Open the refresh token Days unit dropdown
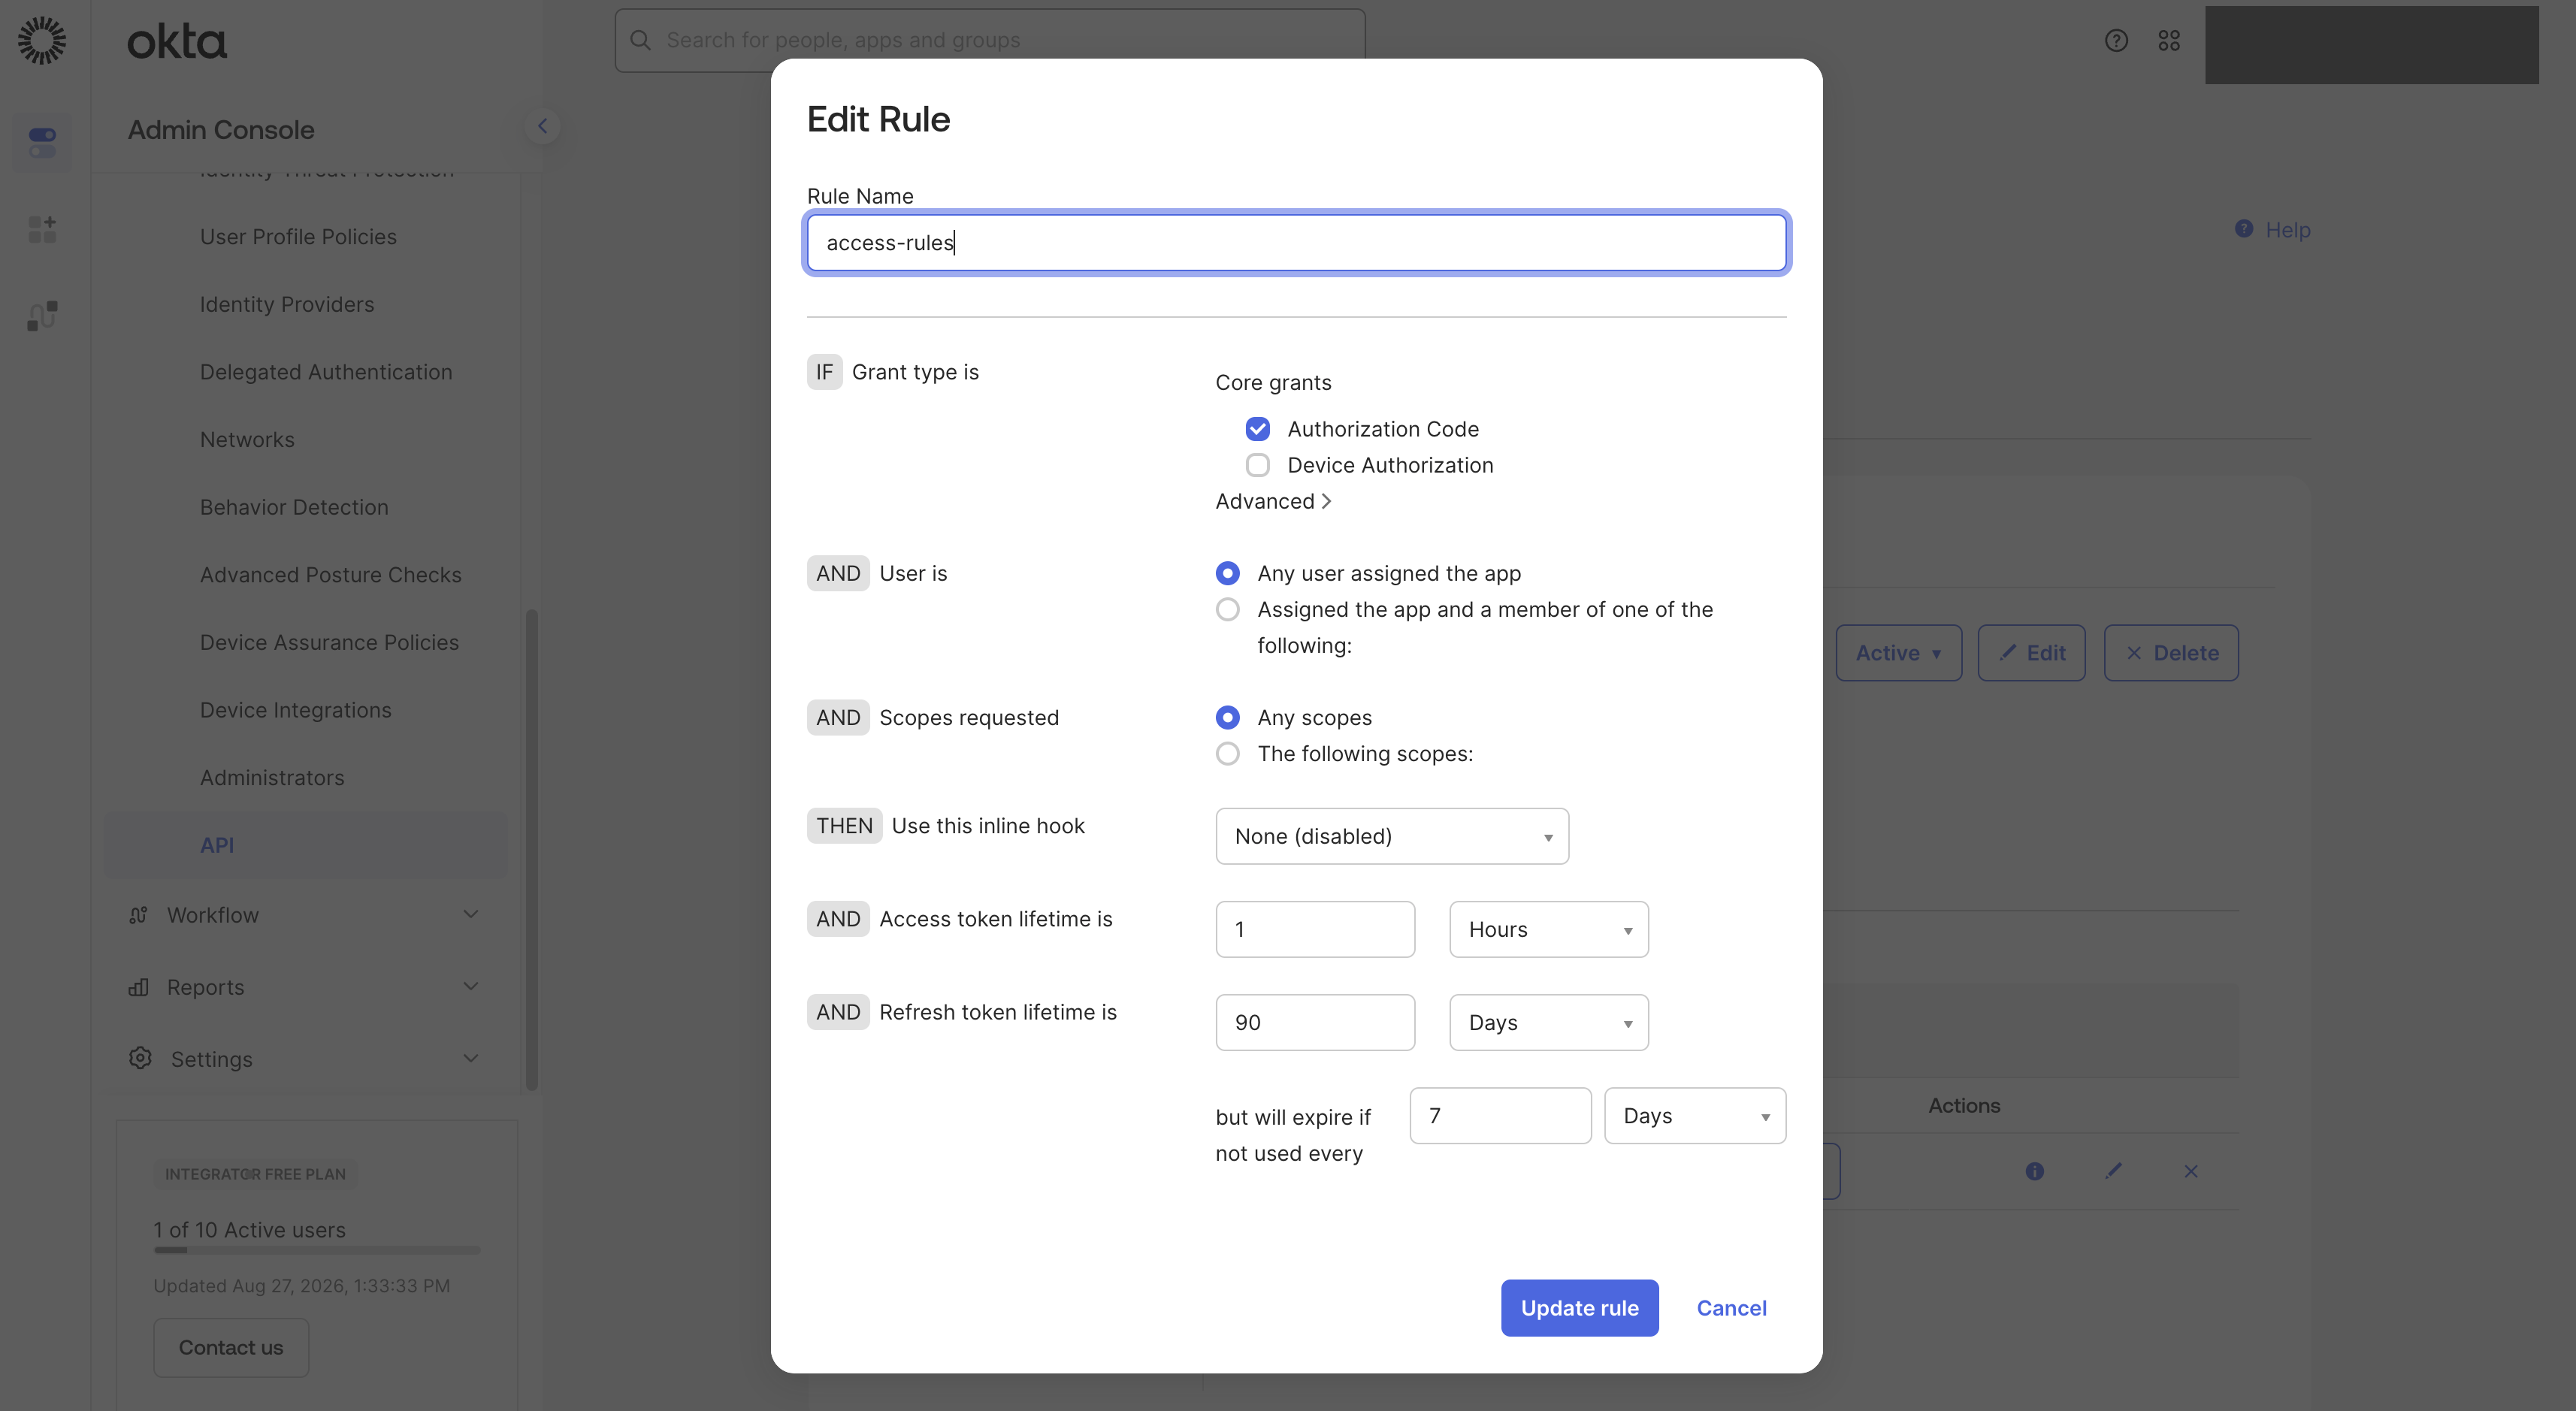2576x1411 pixels. pyautogui.click(x=1549, y=1022)
